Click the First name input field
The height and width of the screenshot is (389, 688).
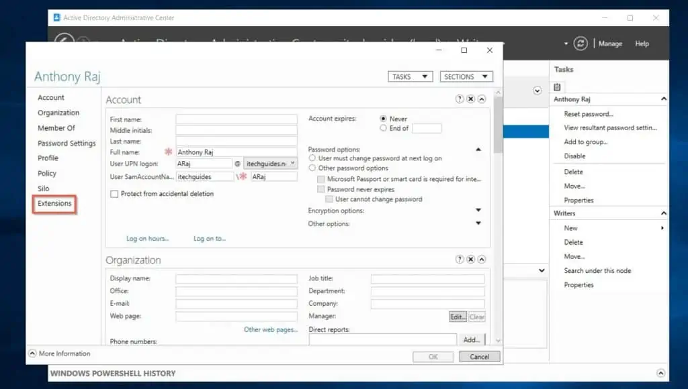(x=236, y=119)
